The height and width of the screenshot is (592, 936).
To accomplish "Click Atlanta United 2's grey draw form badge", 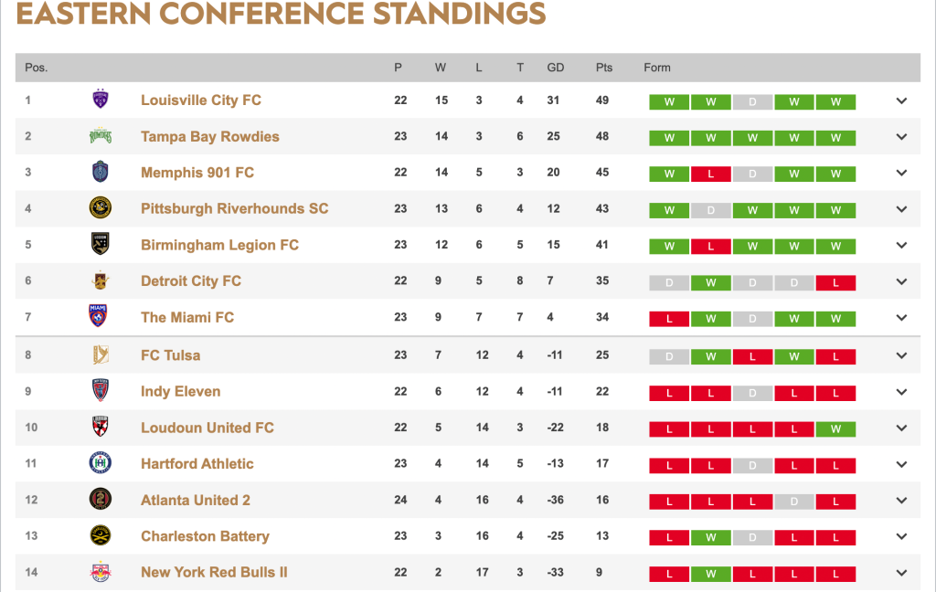I will (794, 501).
